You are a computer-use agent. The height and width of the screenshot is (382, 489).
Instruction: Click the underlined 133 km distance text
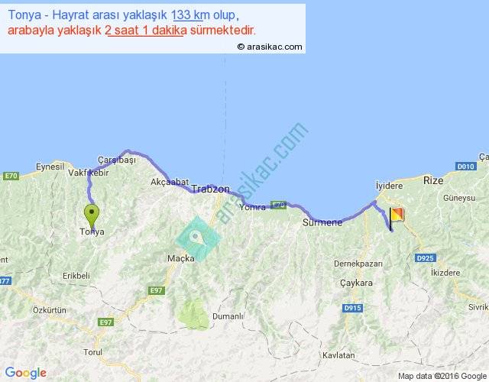coord(190,15)
